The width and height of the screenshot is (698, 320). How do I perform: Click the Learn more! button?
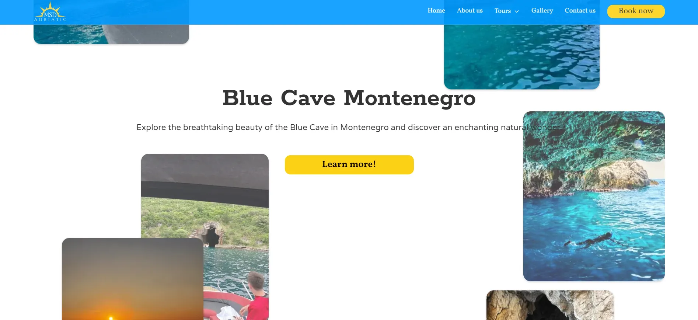coord(349,164)
